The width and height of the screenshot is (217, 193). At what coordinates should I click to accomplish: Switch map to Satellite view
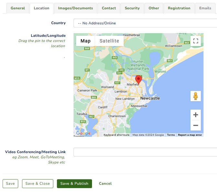pyautogui.click(x=109, y=41)
